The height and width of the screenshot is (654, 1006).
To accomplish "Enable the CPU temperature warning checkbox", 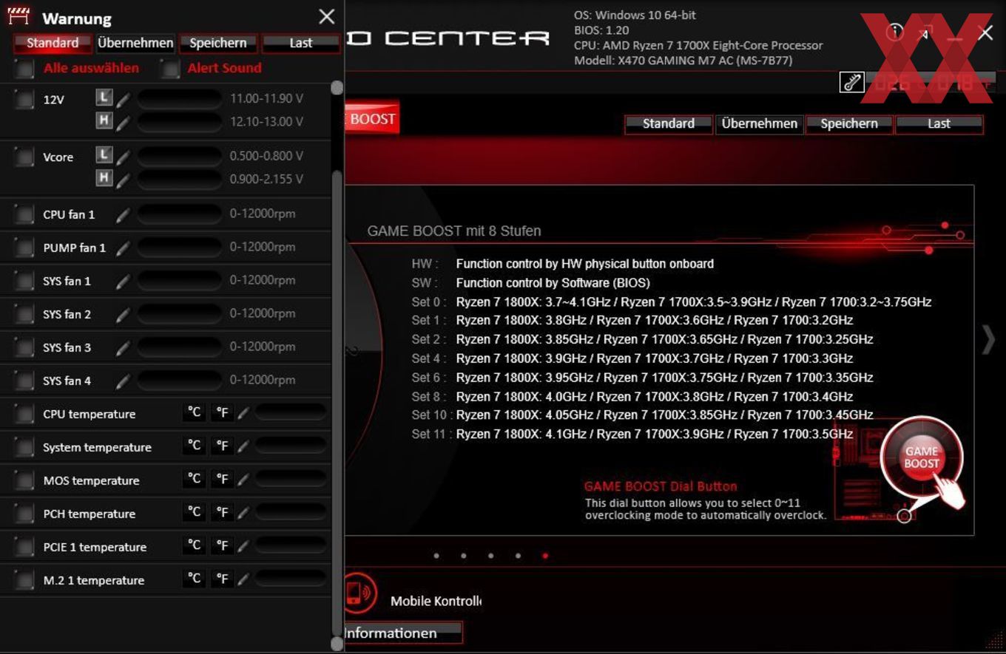I will (x=25, y=415).
